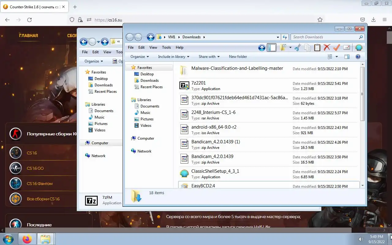Select Network in front window sidebar
The width and height of the screenshot is (392, 245).
click(x=144, y=151)
